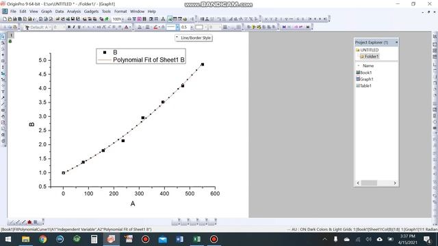The width and height of the screenshot is (438, 246).
Task: Select the Rectangle tool in toolbox
Action: coord(3,110)
